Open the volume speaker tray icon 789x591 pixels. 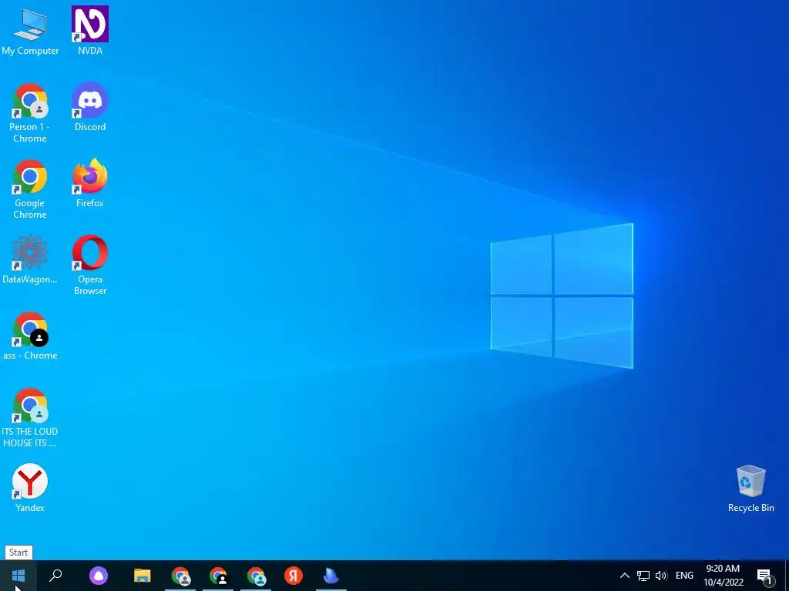pos(661,576)
